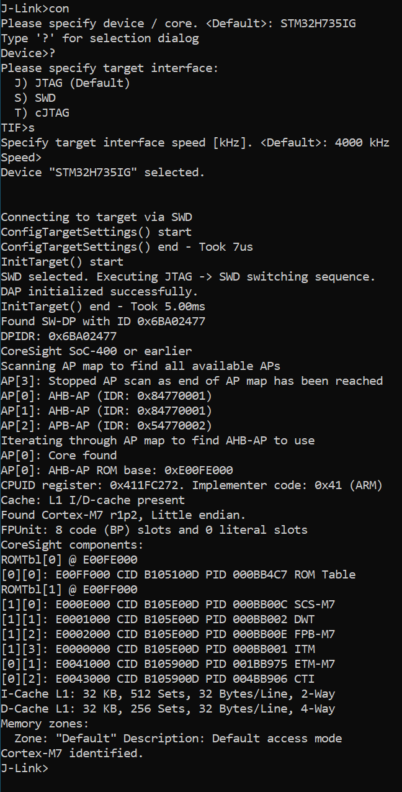Click the "AP[0]: Core found" line

point(59,456)
